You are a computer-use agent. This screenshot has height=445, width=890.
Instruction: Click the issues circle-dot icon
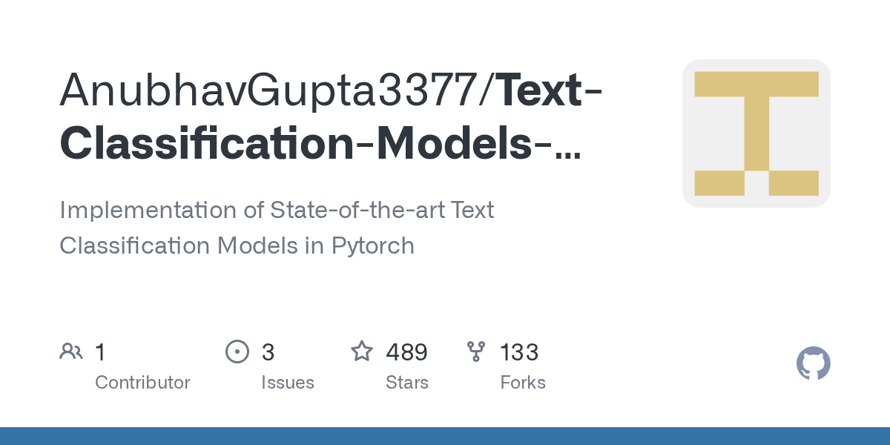237,352
